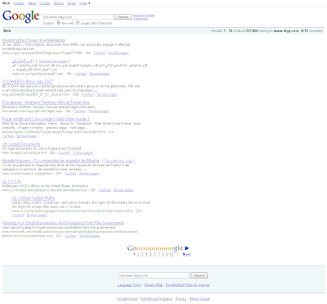Click 'Translate this page' for Mozilla Hispano result
The height and width of the screenshot is (304, 327).
coord(119,161)
